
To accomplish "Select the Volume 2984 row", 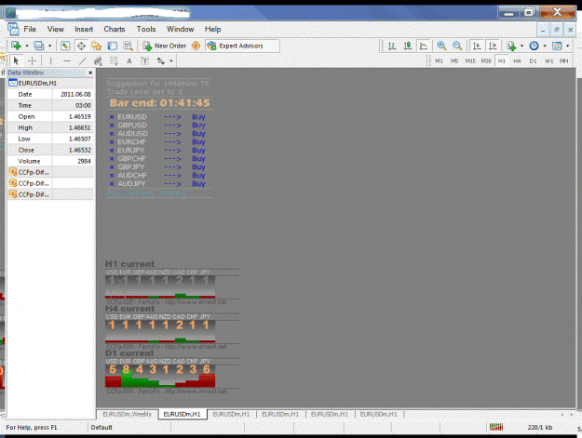I will tap(50, 161).
